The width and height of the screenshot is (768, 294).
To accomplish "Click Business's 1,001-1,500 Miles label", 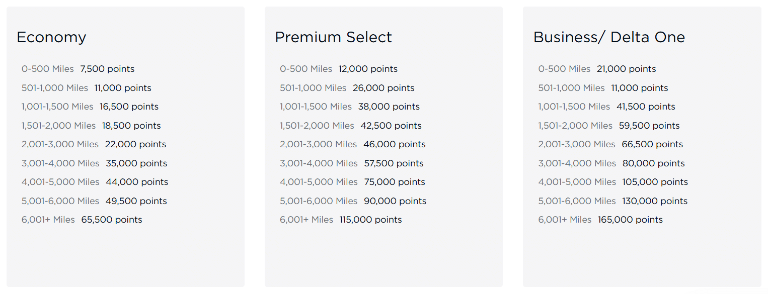I will (574, 107).
